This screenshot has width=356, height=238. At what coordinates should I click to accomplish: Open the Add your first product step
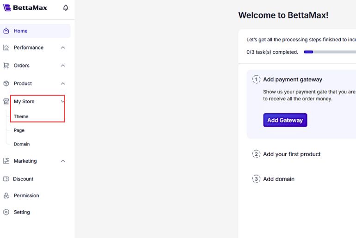291,154
